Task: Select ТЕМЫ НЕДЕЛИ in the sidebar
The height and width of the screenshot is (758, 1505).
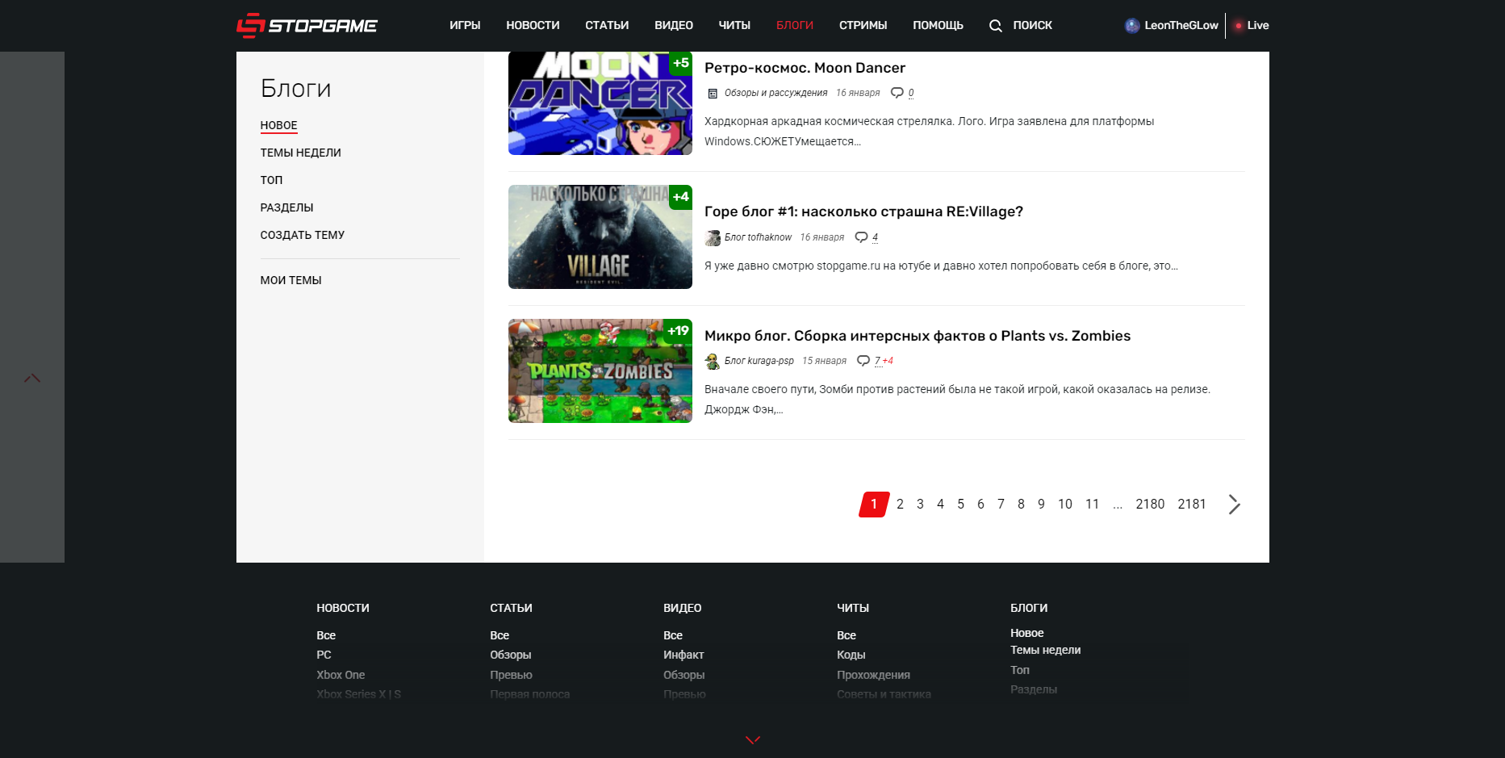Action: 300,153
